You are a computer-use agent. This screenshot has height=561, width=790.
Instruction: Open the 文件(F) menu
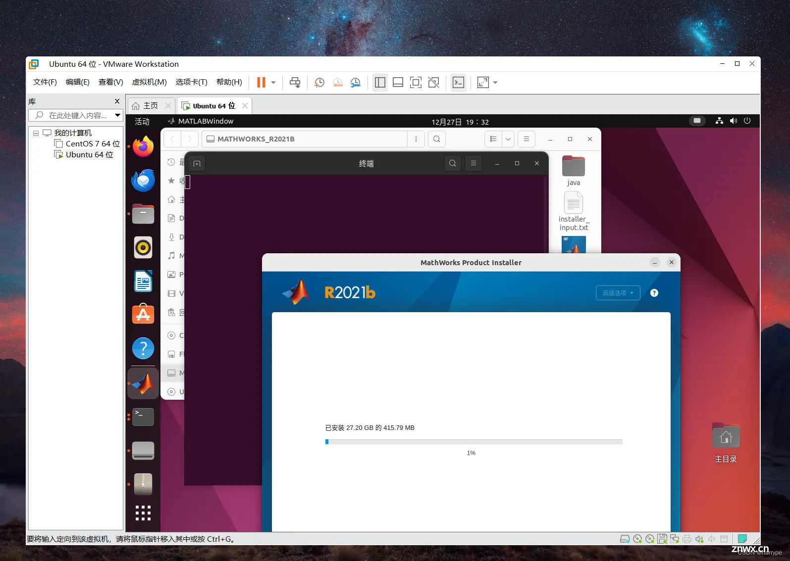(45, 82)
